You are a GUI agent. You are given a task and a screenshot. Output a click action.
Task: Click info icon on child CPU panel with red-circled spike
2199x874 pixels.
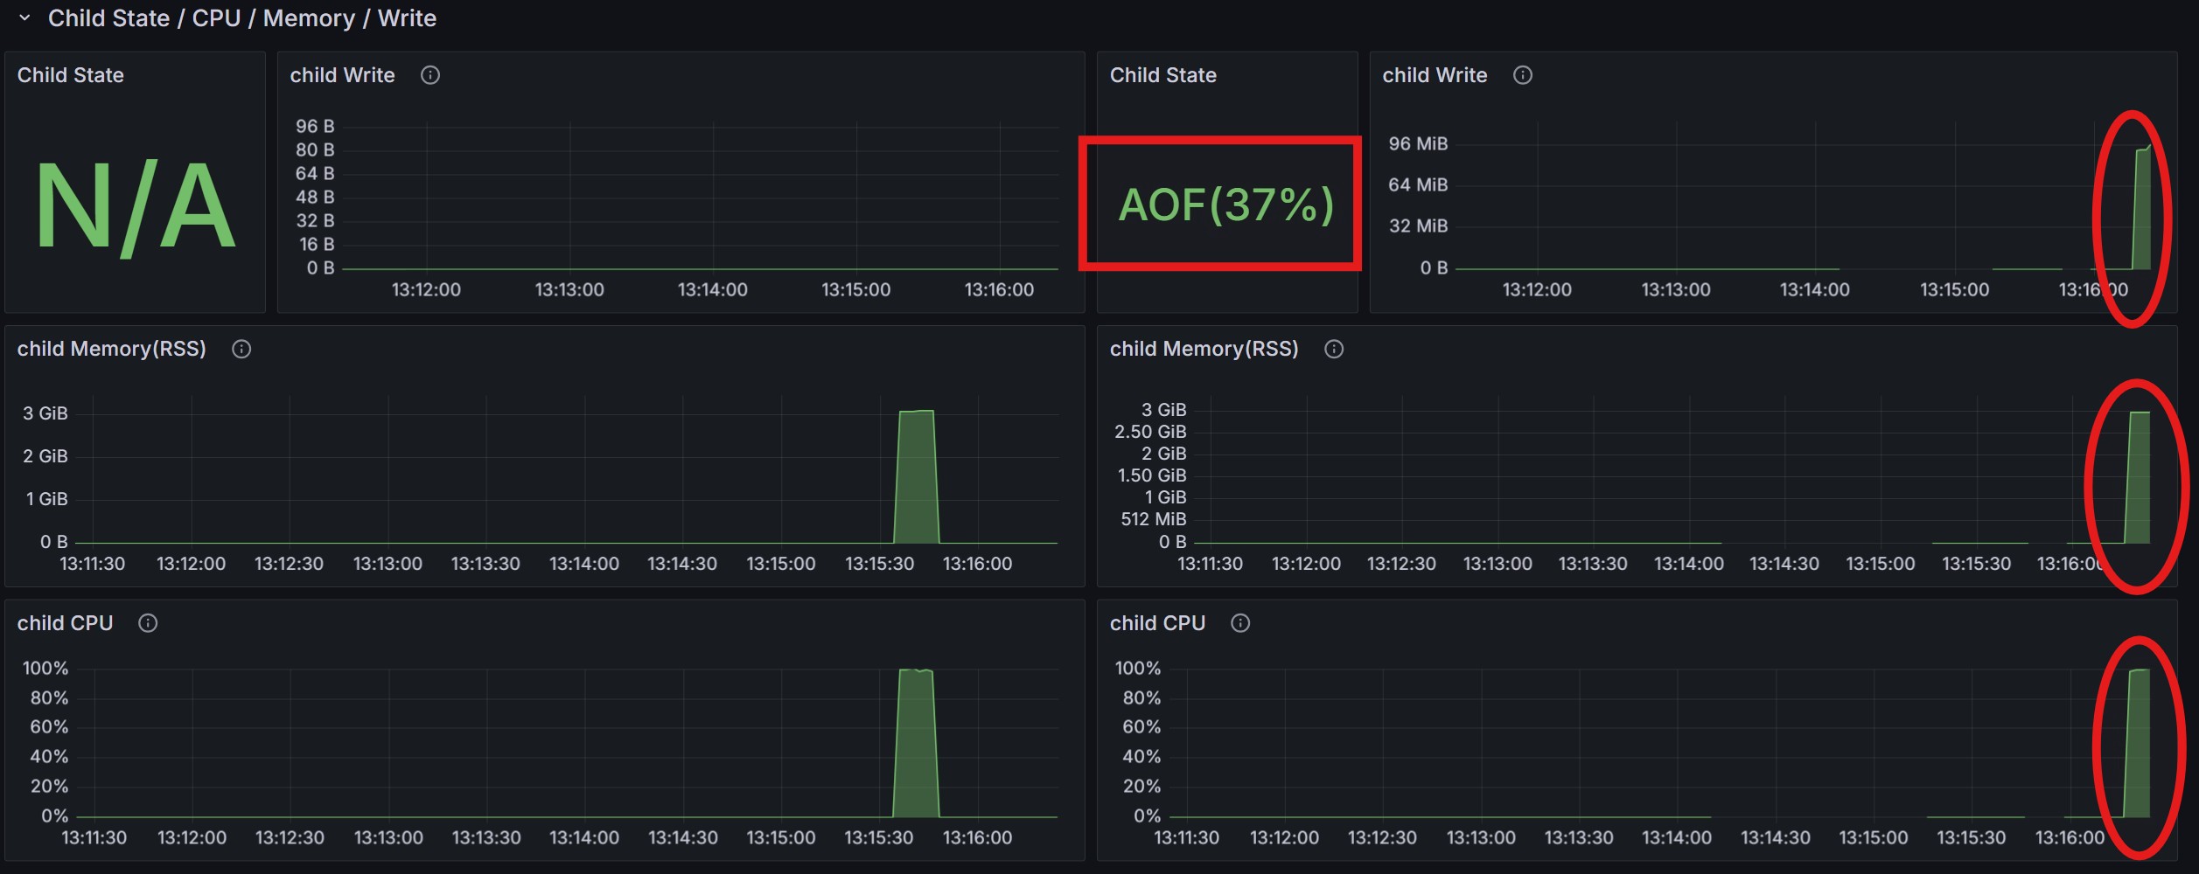click(x=1240, y=623)
